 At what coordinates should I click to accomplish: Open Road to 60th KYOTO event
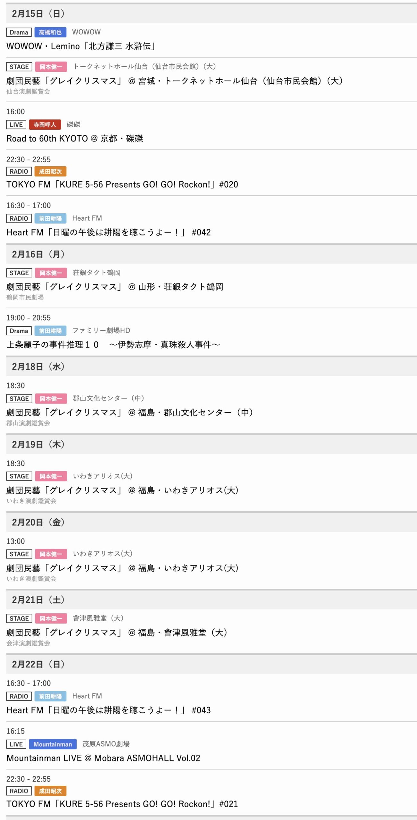75,139
